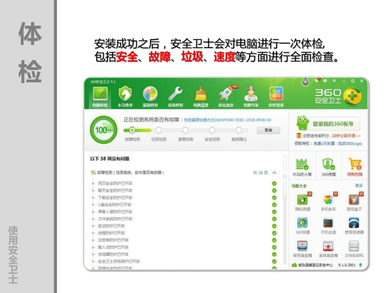Viewport: 391px width, 293px height.
Task: Click 更多 link in 功能大全
Action: pos(359,186)
